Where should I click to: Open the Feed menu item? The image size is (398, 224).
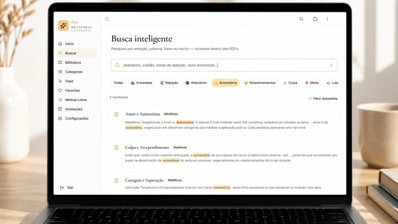(77, 81)
